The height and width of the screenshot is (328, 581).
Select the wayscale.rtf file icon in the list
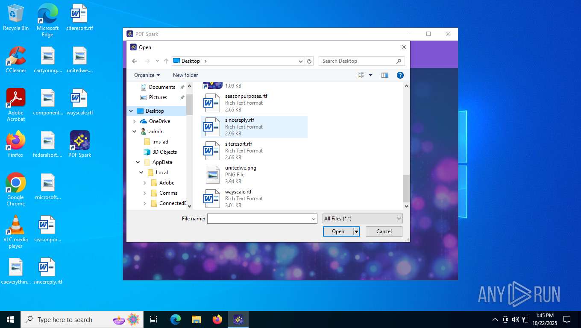pyautogui.click(x=212, y=199)
